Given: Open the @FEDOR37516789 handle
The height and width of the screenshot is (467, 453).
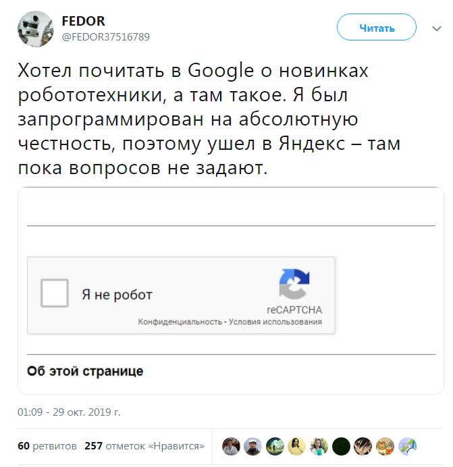Looking at the screenshot, I should pyautogui.click(x=106, y=36).
